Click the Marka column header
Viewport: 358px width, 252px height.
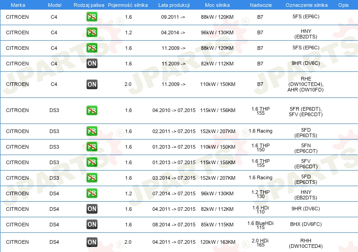[x=17, y=5]
